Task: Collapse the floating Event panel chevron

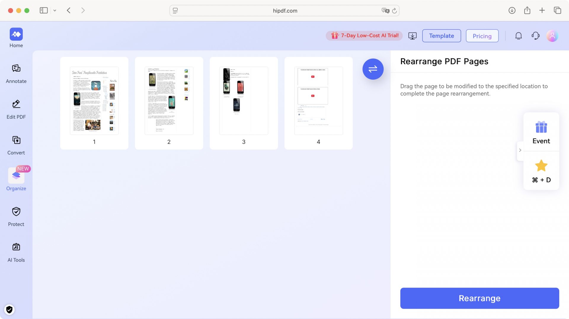Action: click(520, 150)
